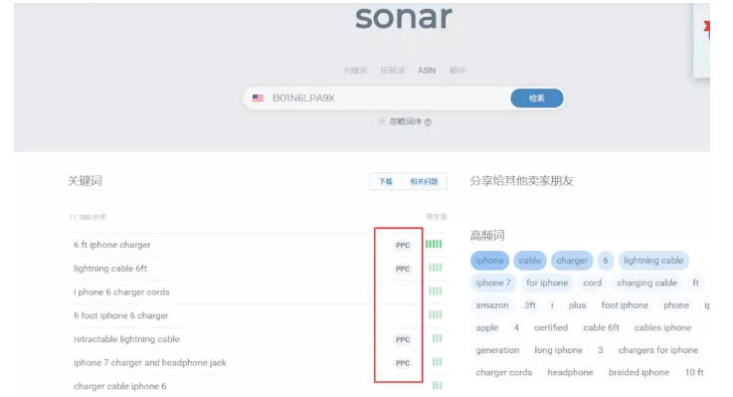
Task: Toggle the 'lightning cable' frequency tag
Action: [x=653, y=261]
